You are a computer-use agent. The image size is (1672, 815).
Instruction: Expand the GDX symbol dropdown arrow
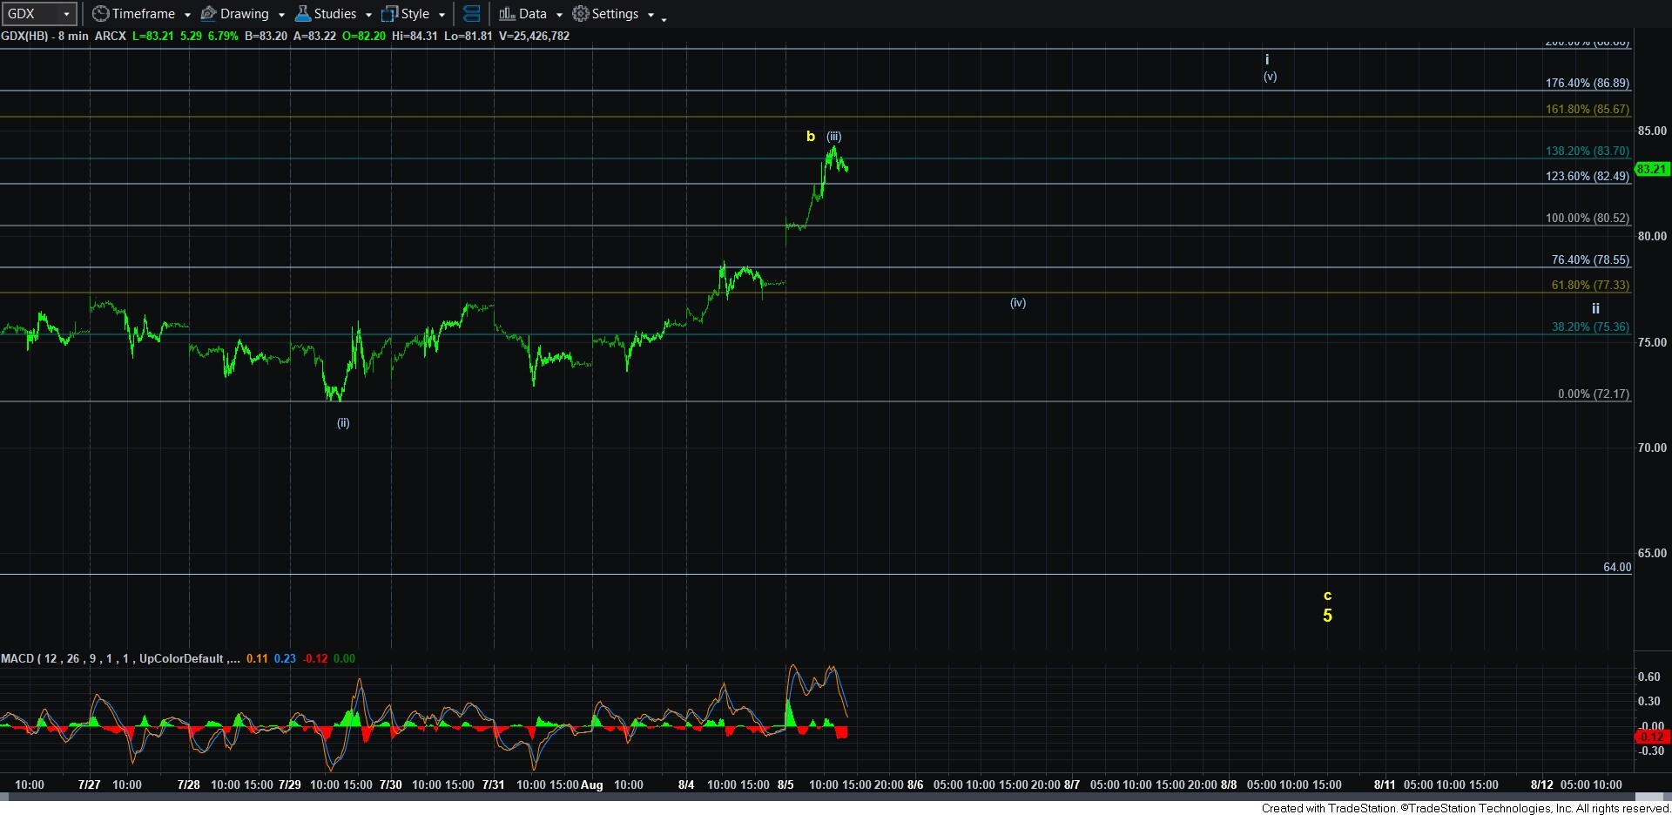coord(66,14)
